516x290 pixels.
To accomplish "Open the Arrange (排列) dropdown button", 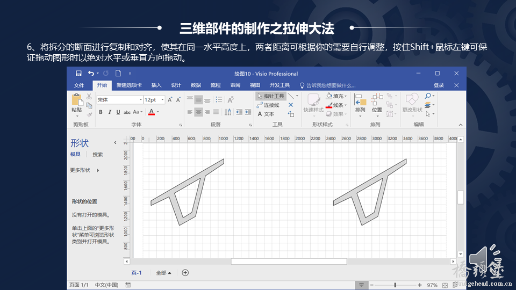I will [360, 105].
